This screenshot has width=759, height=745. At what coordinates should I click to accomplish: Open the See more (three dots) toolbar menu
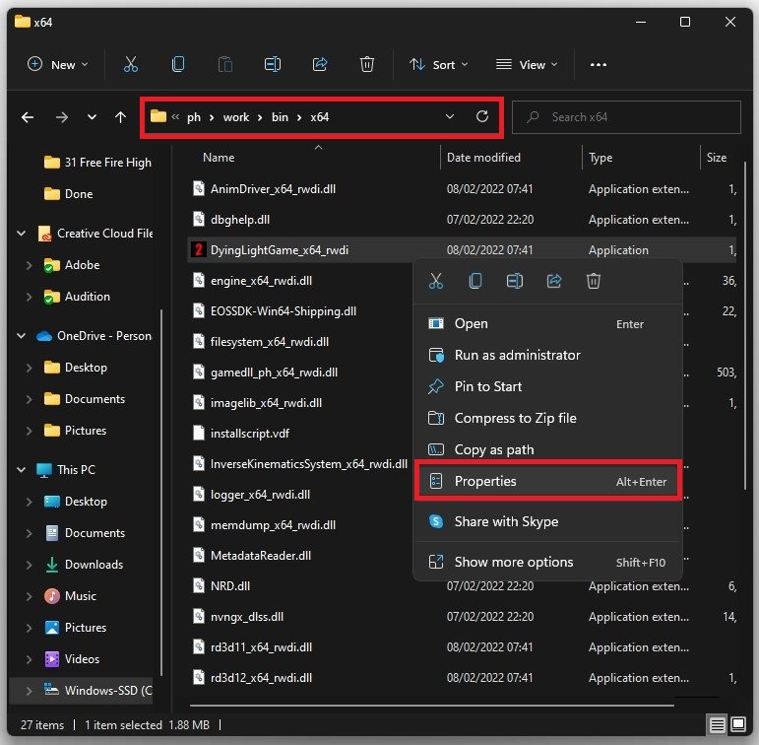[x=599, y=64]
